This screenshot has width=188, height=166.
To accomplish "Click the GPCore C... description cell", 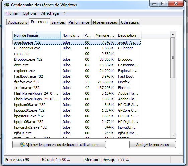I will (x=128, y=110).
